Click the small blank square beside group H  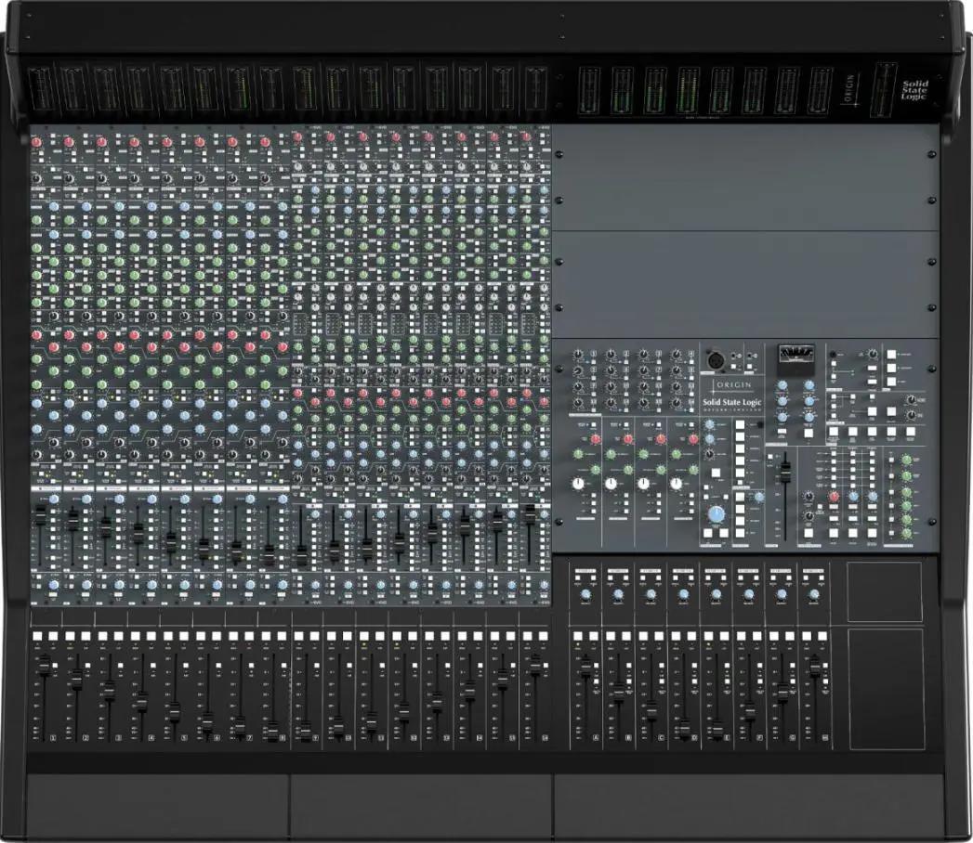pyautogui.click(x=885, y=590)
